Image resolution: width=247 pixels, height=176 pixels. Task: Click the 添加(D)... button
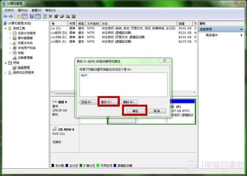click(87, 102)
